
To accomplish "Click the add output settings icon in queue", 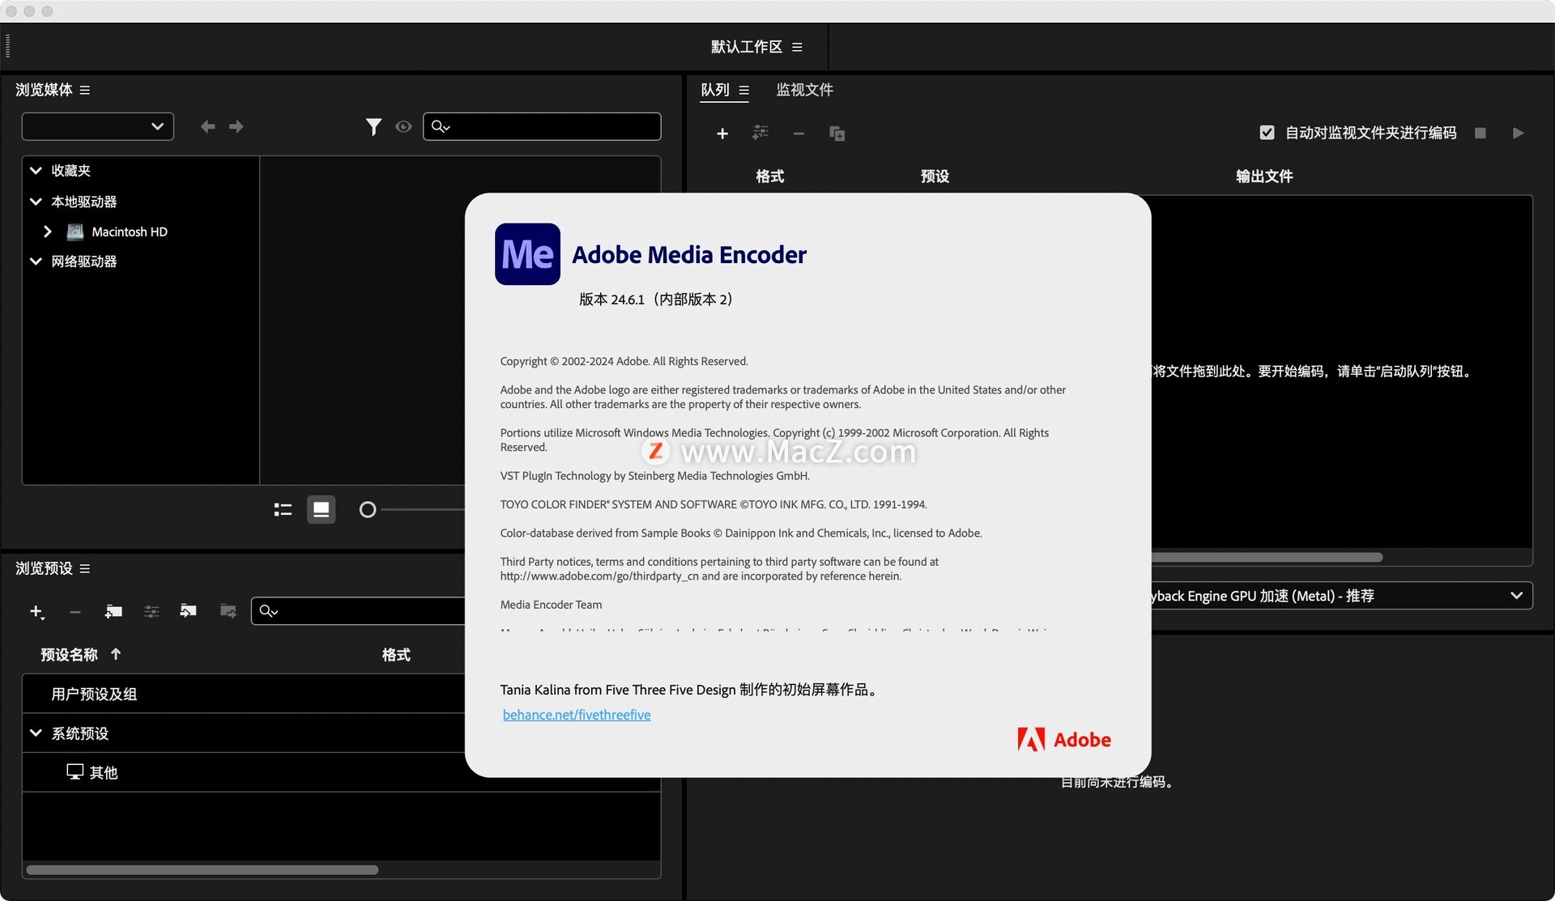I will (760, 133).
